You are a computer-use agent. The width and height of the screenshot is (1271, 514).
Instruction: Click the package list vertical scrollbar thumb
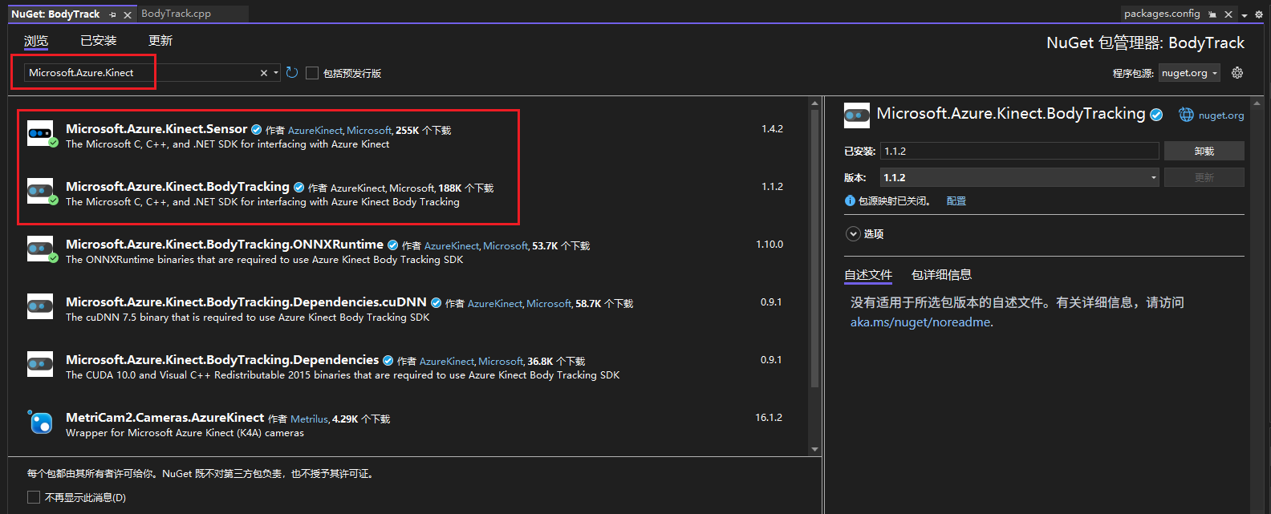(x=814, y=249)
